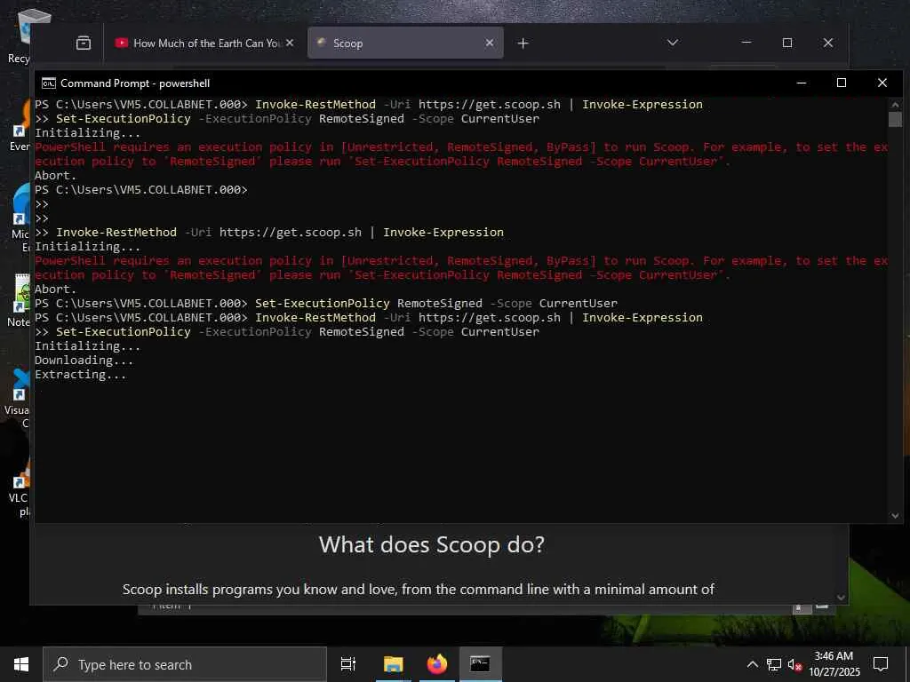Screen dimensions: 910x682
Task: Click the first 'Abort.' line in terminal
Action: click(x=55, y=175)
